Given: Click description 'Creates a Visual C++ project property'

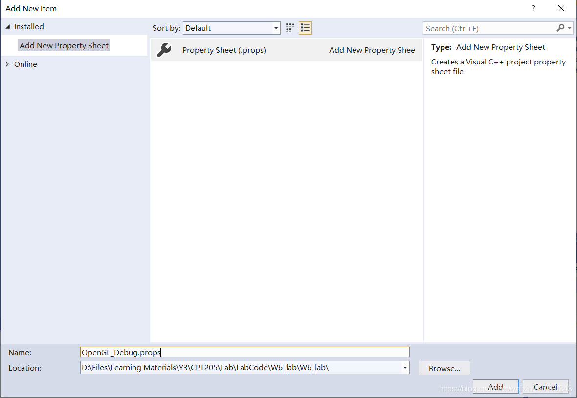Looking at the screenshot, I should [x=498, y=62].
